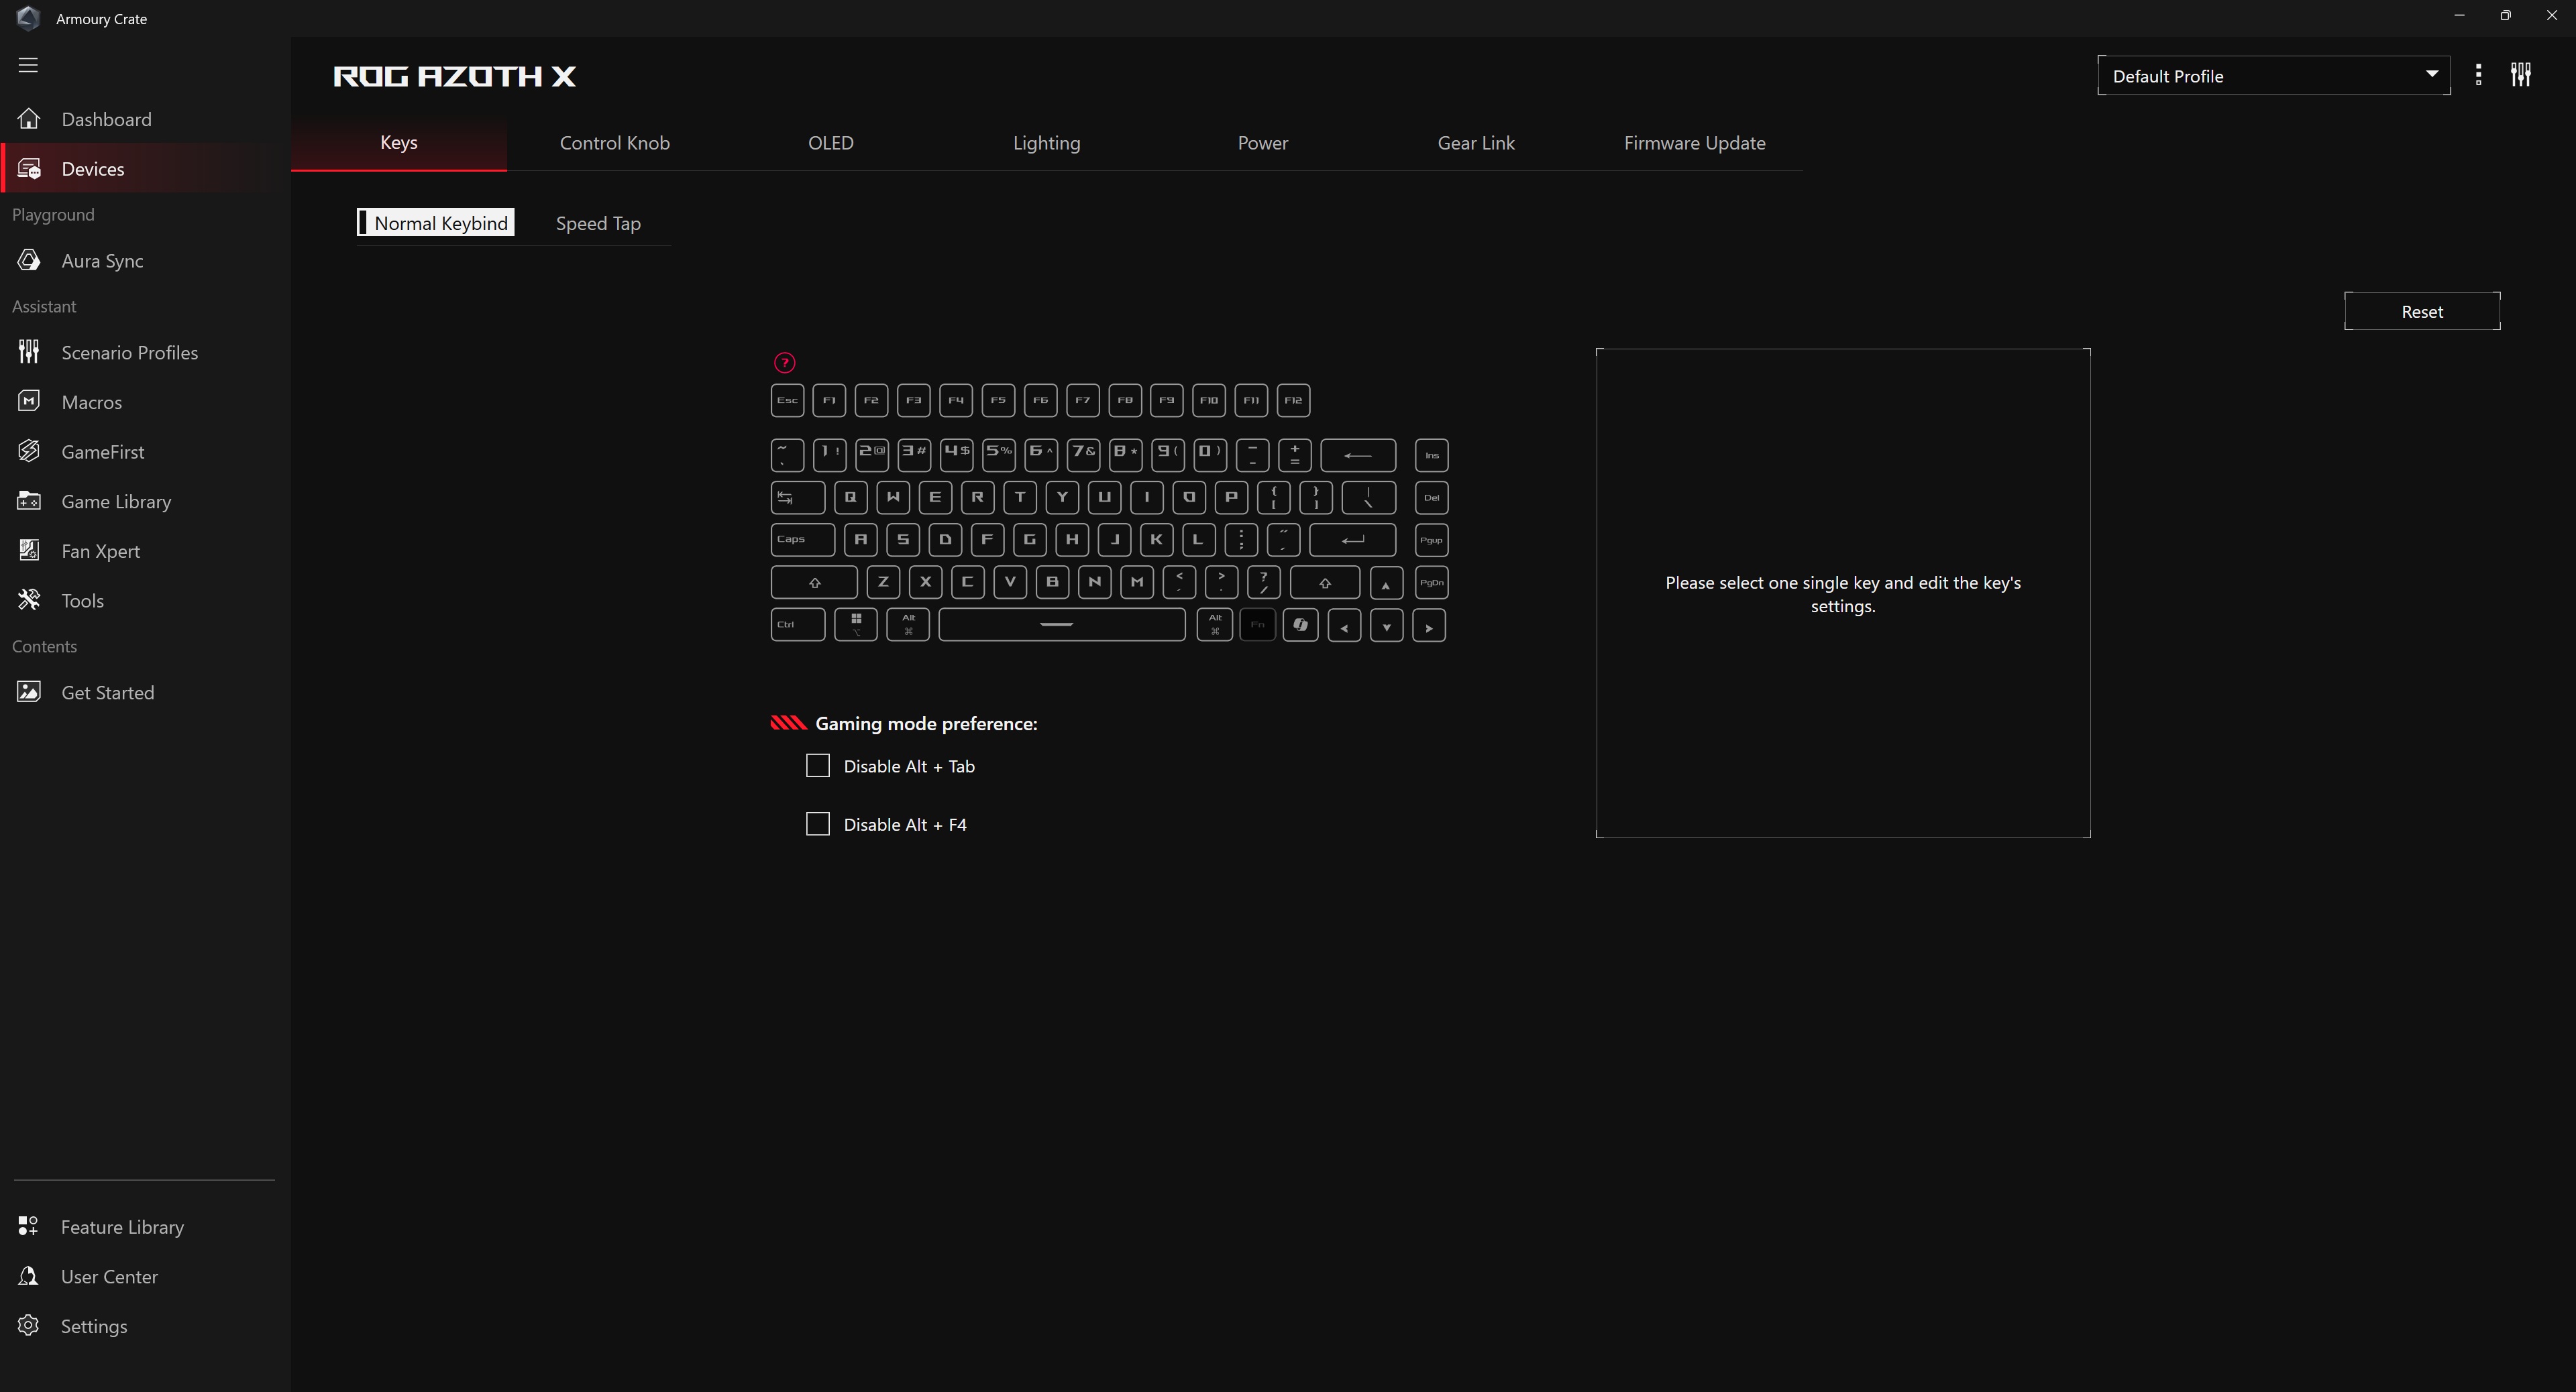Select the left Shift key
Screen dimensions: 2576x1392
pyautogui.click(x=814, y=583)
